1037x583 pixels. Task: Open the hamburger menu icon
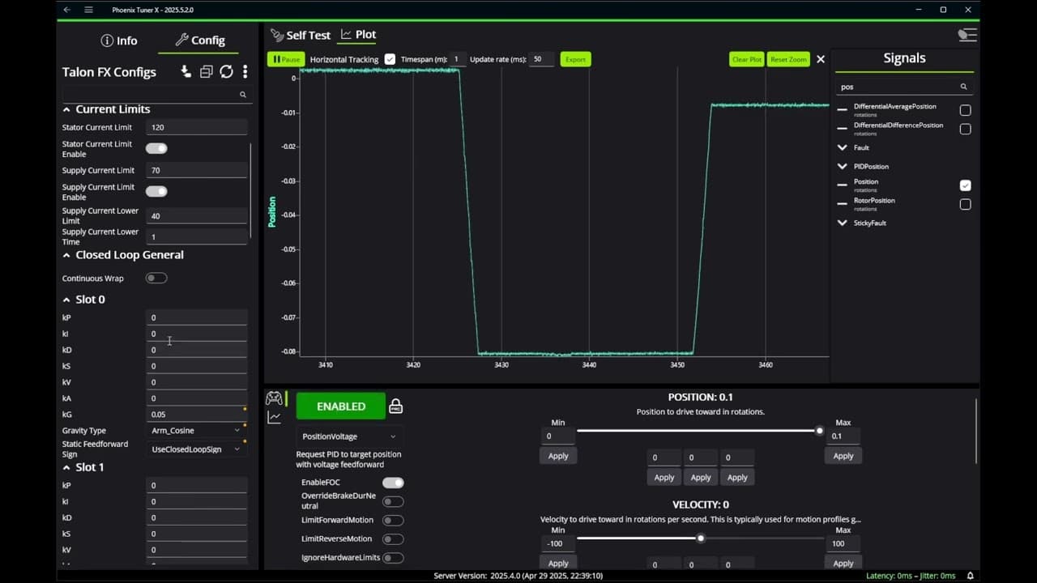click(88, 10)
